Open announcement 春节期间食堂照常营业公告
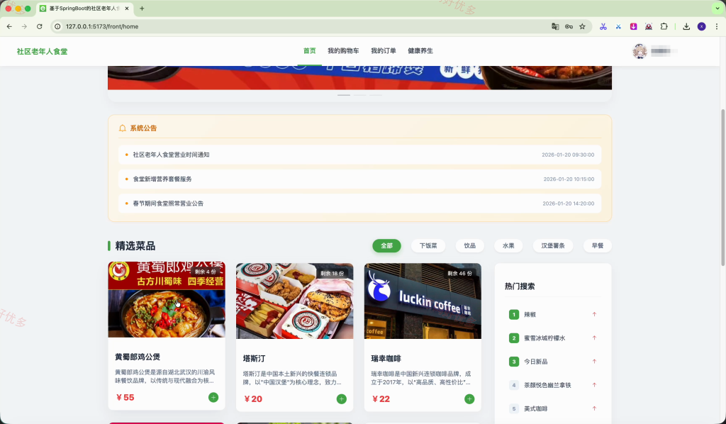The width and height of the screenshot is (726, 424). coord(359,203)
